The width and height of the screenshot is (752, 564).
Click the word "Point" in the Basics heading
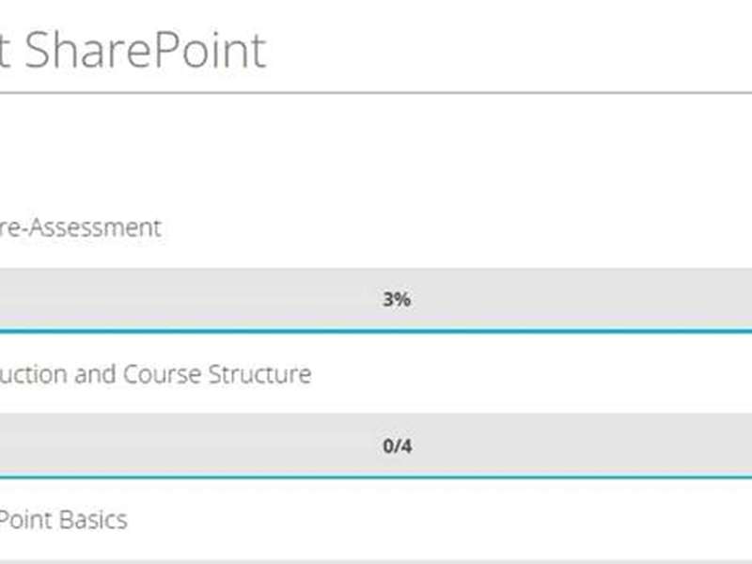point(25,520)
